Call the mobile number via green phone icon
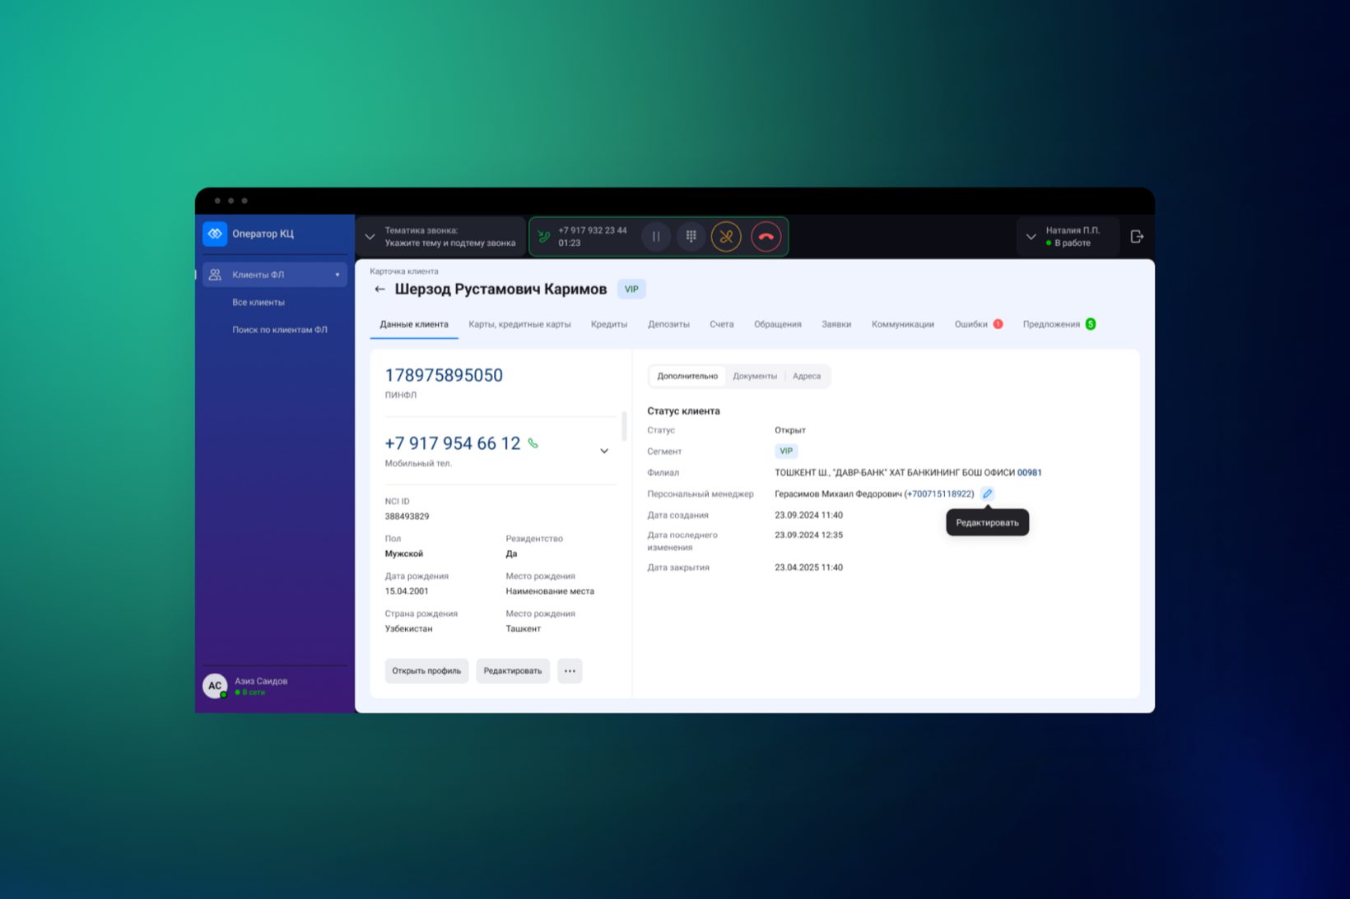The width and height of the screenshot is (1350, 899). [533, 443]
